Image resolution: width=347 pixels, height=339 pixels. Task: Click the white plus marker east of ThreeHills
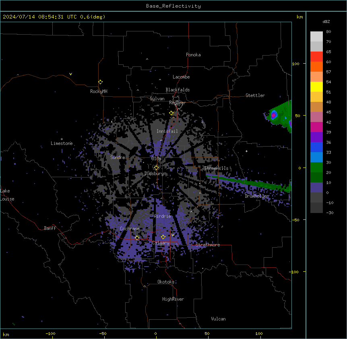[246, 151]
